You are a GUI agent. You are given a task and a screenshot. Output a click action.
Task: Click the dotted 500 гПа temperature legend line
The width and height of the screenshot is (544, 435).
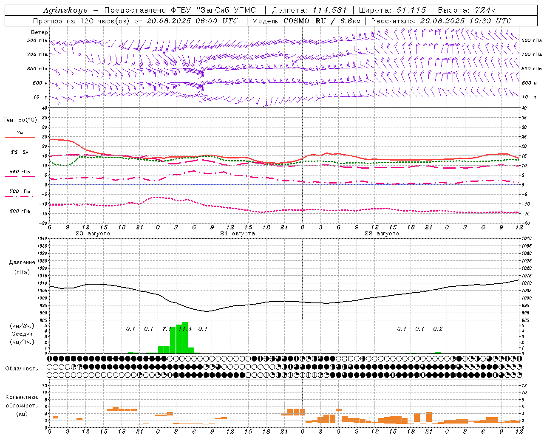[19, 216]
